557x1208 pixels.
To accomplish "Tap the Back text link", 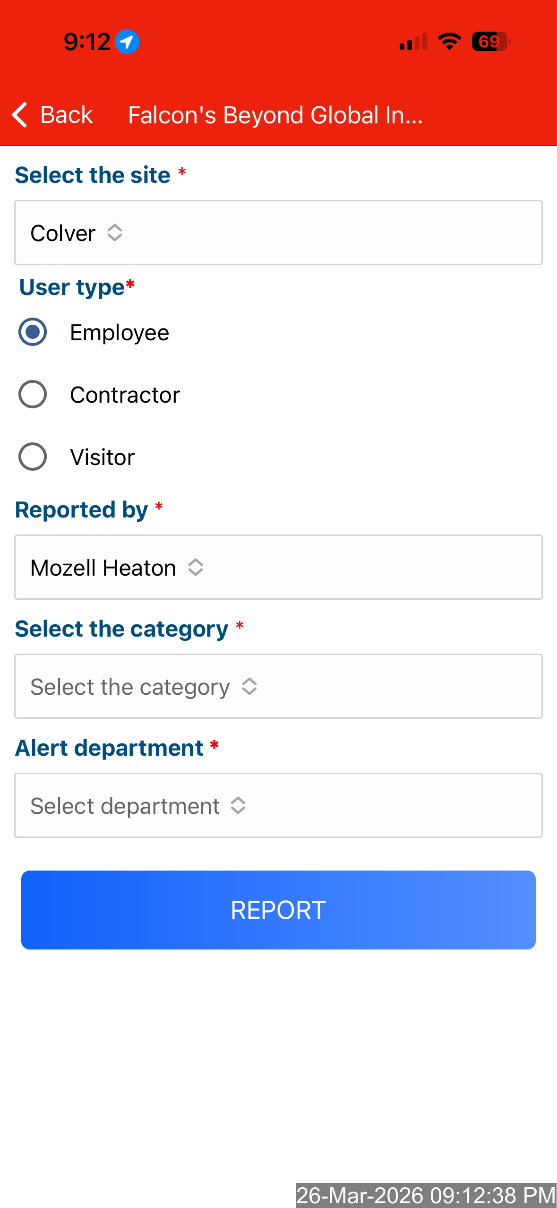I will click(67, 115).
